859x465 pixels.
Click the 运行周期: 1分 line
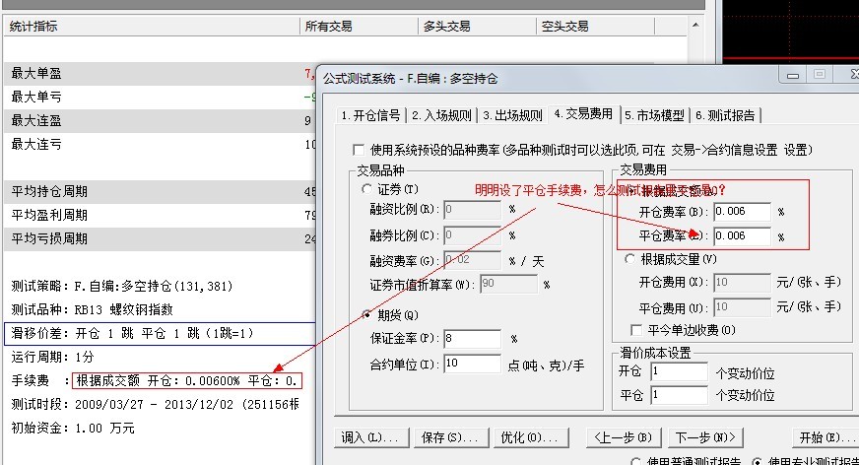click(52, 357)
